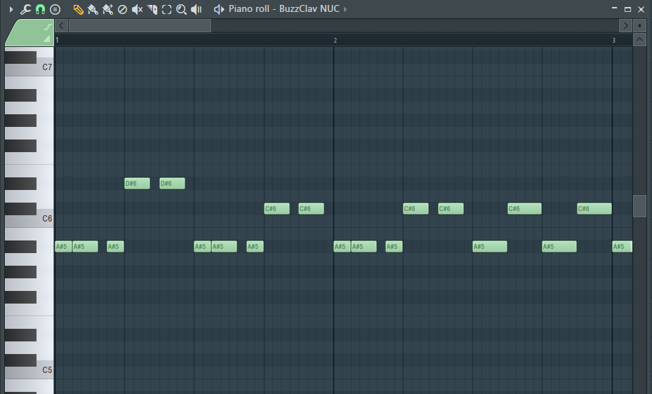Toggle the magnet snap-to-grid icon
Image resolution: width=652 pixels, height=394 pixels.
(x=40, y=9)
